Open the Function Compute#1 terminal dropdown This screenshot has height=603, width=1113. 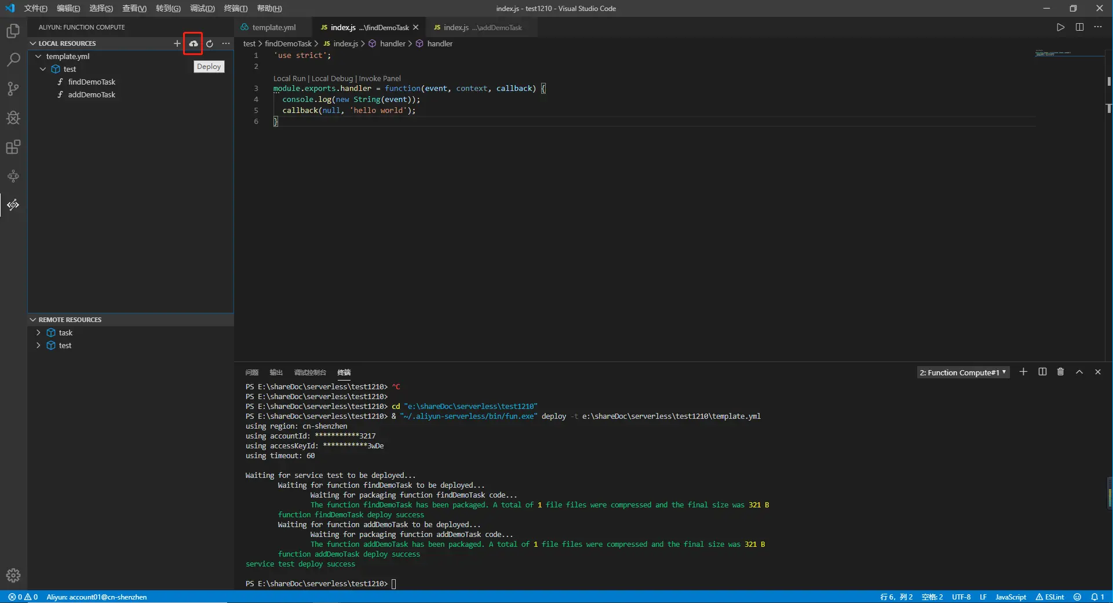963,372
